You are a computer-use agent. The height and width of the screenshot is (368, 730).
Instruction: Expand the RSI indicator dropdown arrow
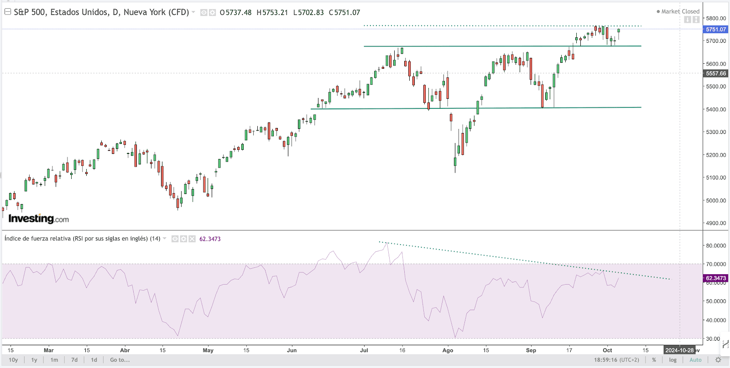[x=165, y=239]
